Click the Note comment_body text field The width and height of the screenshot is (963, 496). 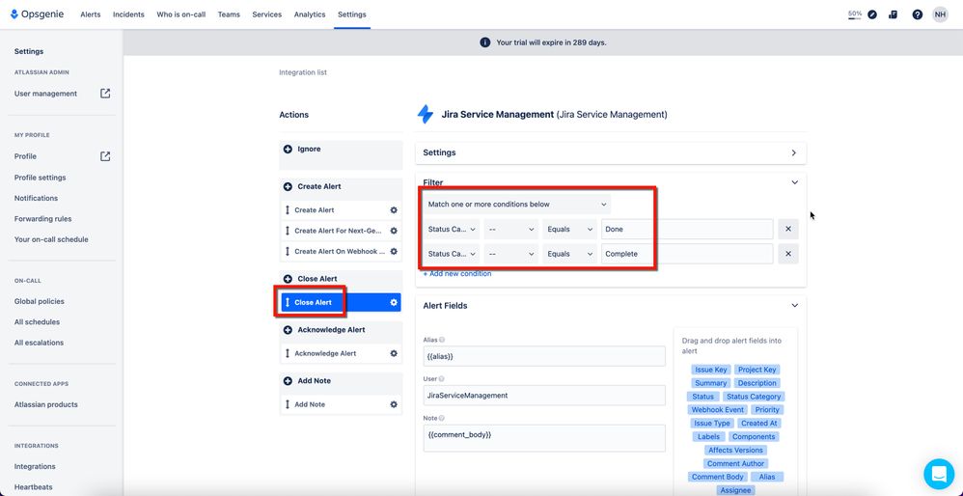click(x=544, y=438)
